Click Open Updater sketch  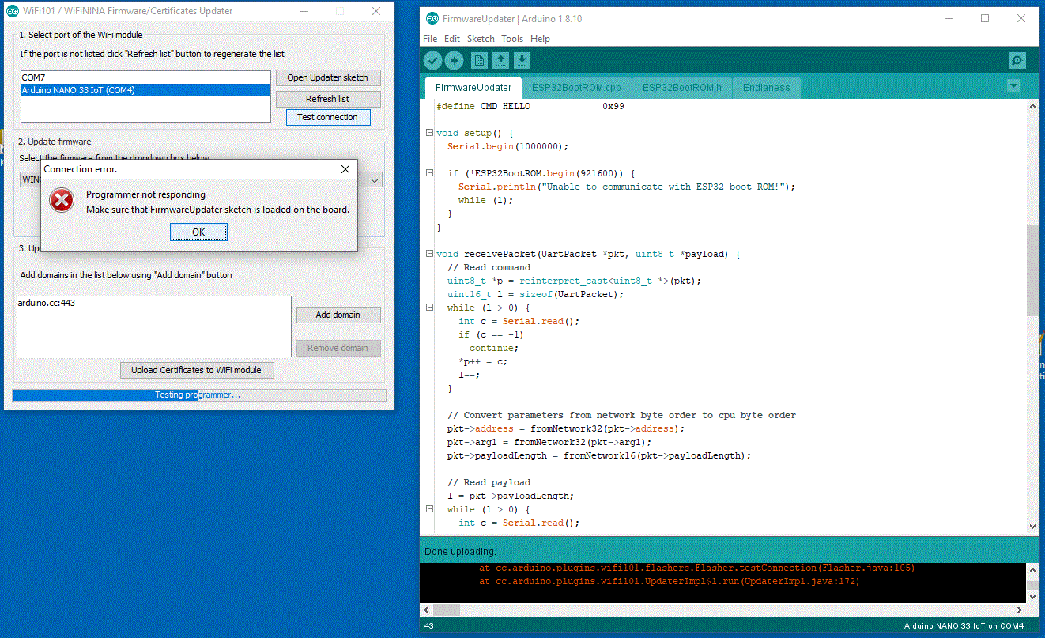[x=328, y=77]
